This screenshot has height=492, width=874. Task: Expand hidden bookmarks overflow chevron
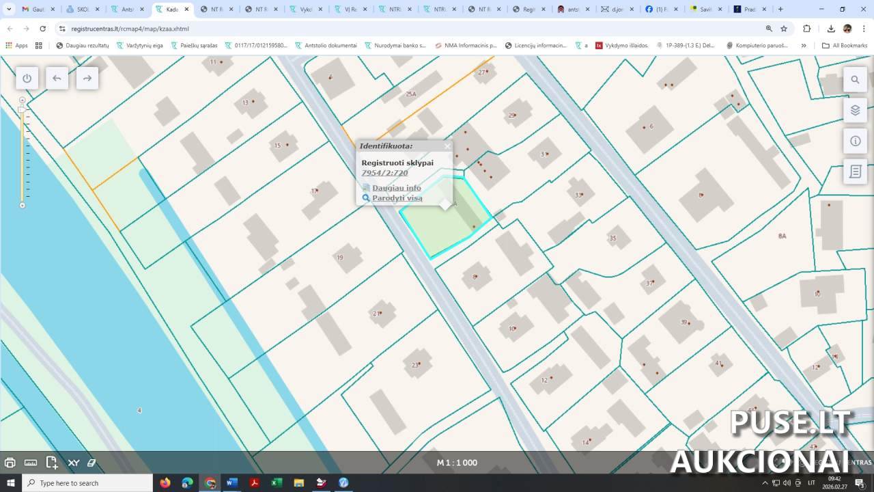pyautogui.click(x=804, y=46)
